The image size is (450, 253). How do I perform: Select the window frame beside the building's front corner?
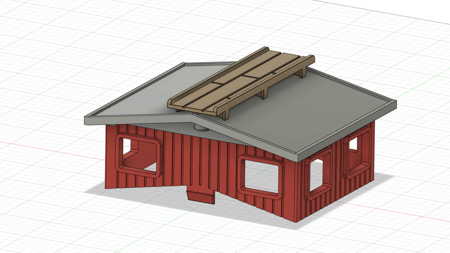[x=318, y=174]
